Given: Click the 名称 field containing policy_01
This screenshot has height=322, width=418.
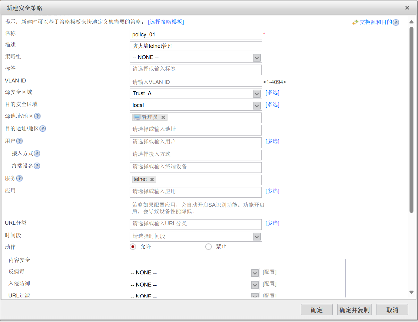Looking at the screenshot, I should tap(196, 35).
